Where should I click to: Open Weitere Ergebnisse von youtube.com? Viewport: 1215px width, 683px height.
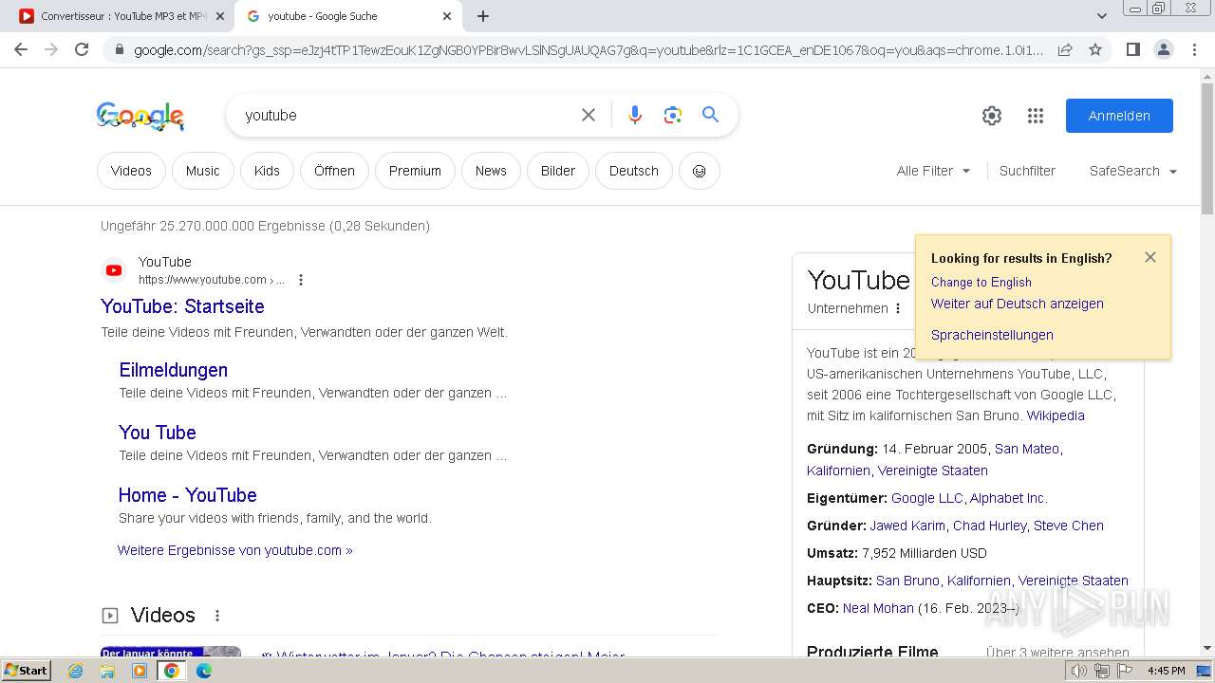pos(235,550)
